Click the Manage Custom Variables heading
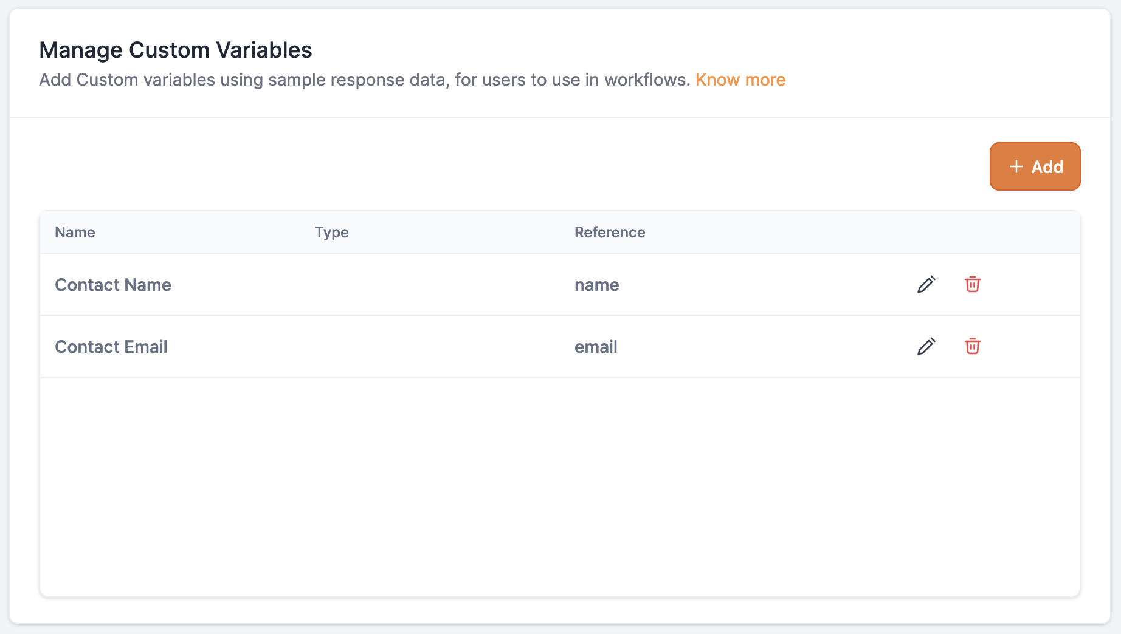The width and height of the screenshot is (1121, 634). pos(175,50)
